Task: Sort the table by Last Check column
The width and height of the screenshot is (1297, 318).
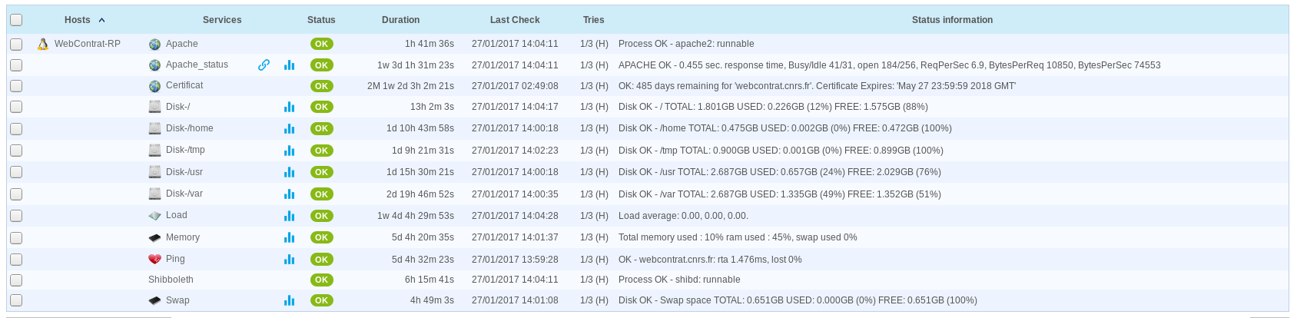Action: click(515, 20)
